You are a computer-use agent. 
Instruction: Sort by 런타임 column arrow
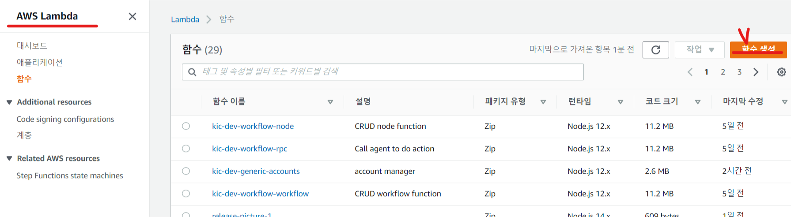click(x=621, y=102)
